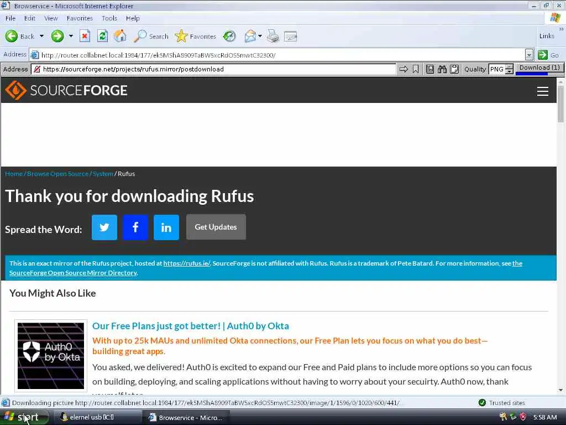Click the Edit page icon
Image resolution: width=566 pixels, height=425 pixels.
[290, 36]
